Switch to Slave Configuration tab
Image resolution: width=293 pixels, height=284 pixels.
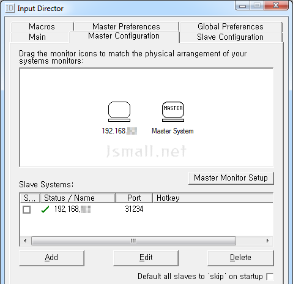pyautogui.click(x=231, y=37)
